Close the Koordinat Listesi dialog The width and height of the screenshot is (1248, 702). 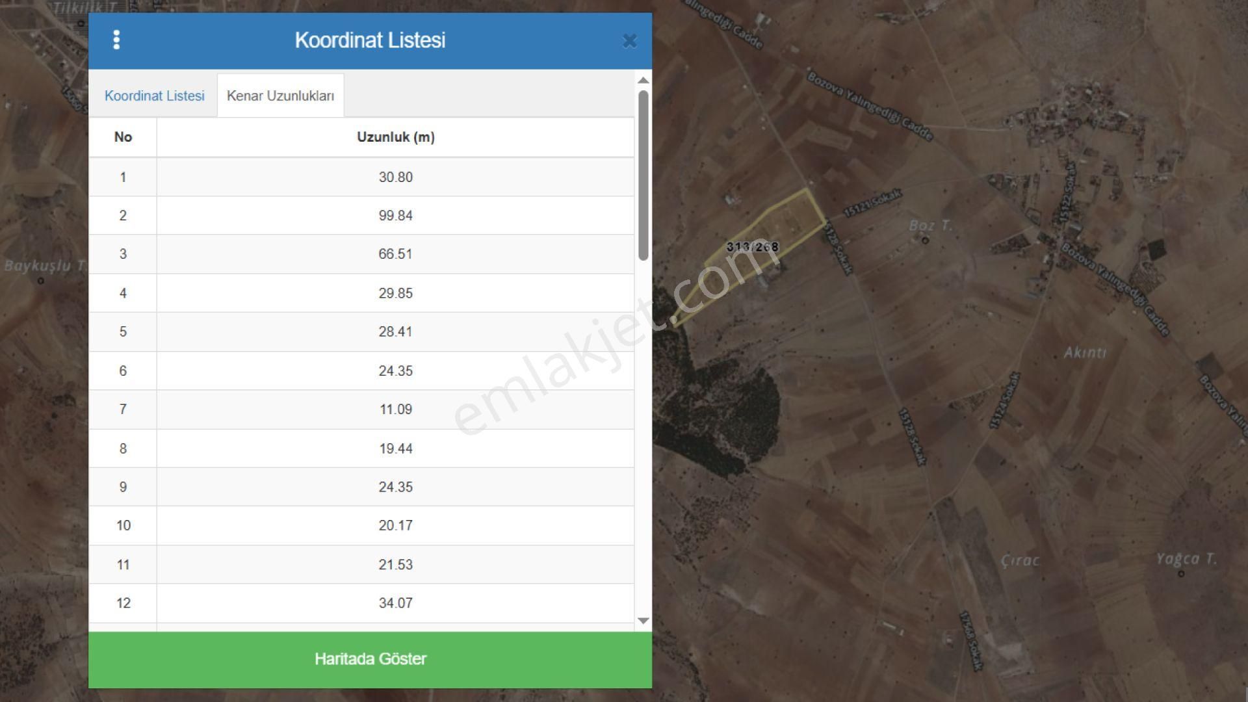pyautogui.click(x=629, y=41)
